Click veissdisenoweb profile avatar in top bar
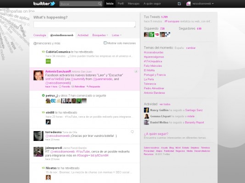 [x=189, y=4]
